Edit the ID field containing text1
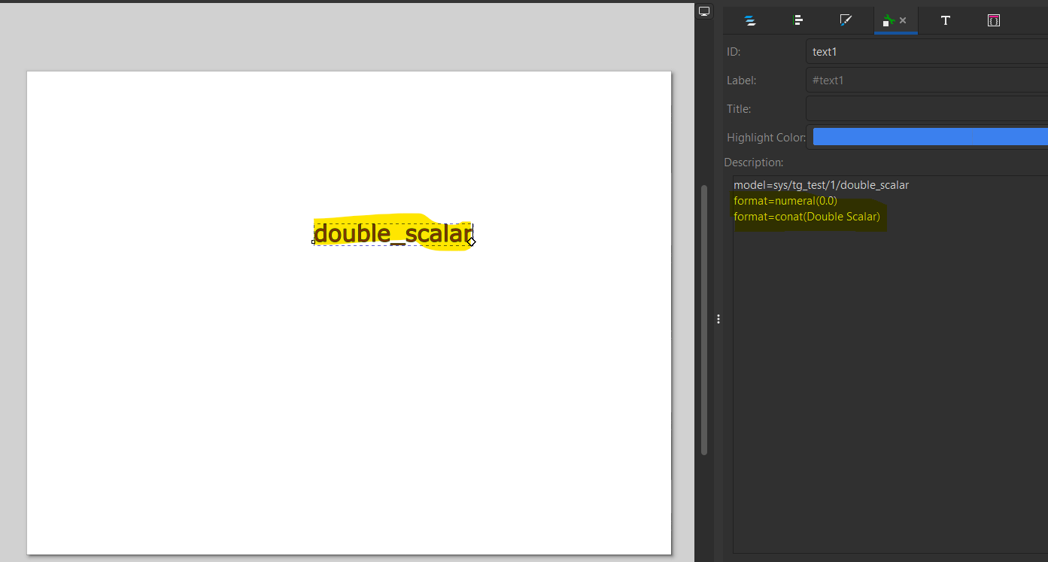The width and height of the screenshot is (1048, 562). [927, 52]
